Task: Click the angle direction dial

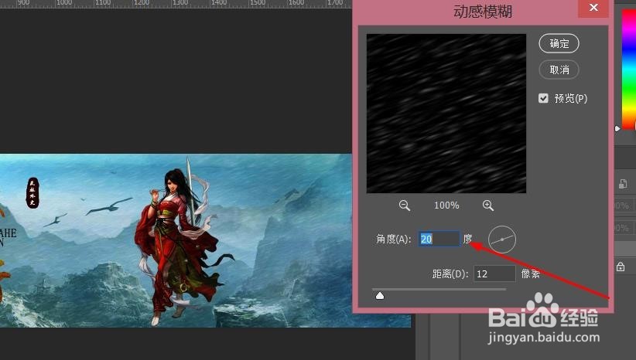Action: tap(501, 239)
